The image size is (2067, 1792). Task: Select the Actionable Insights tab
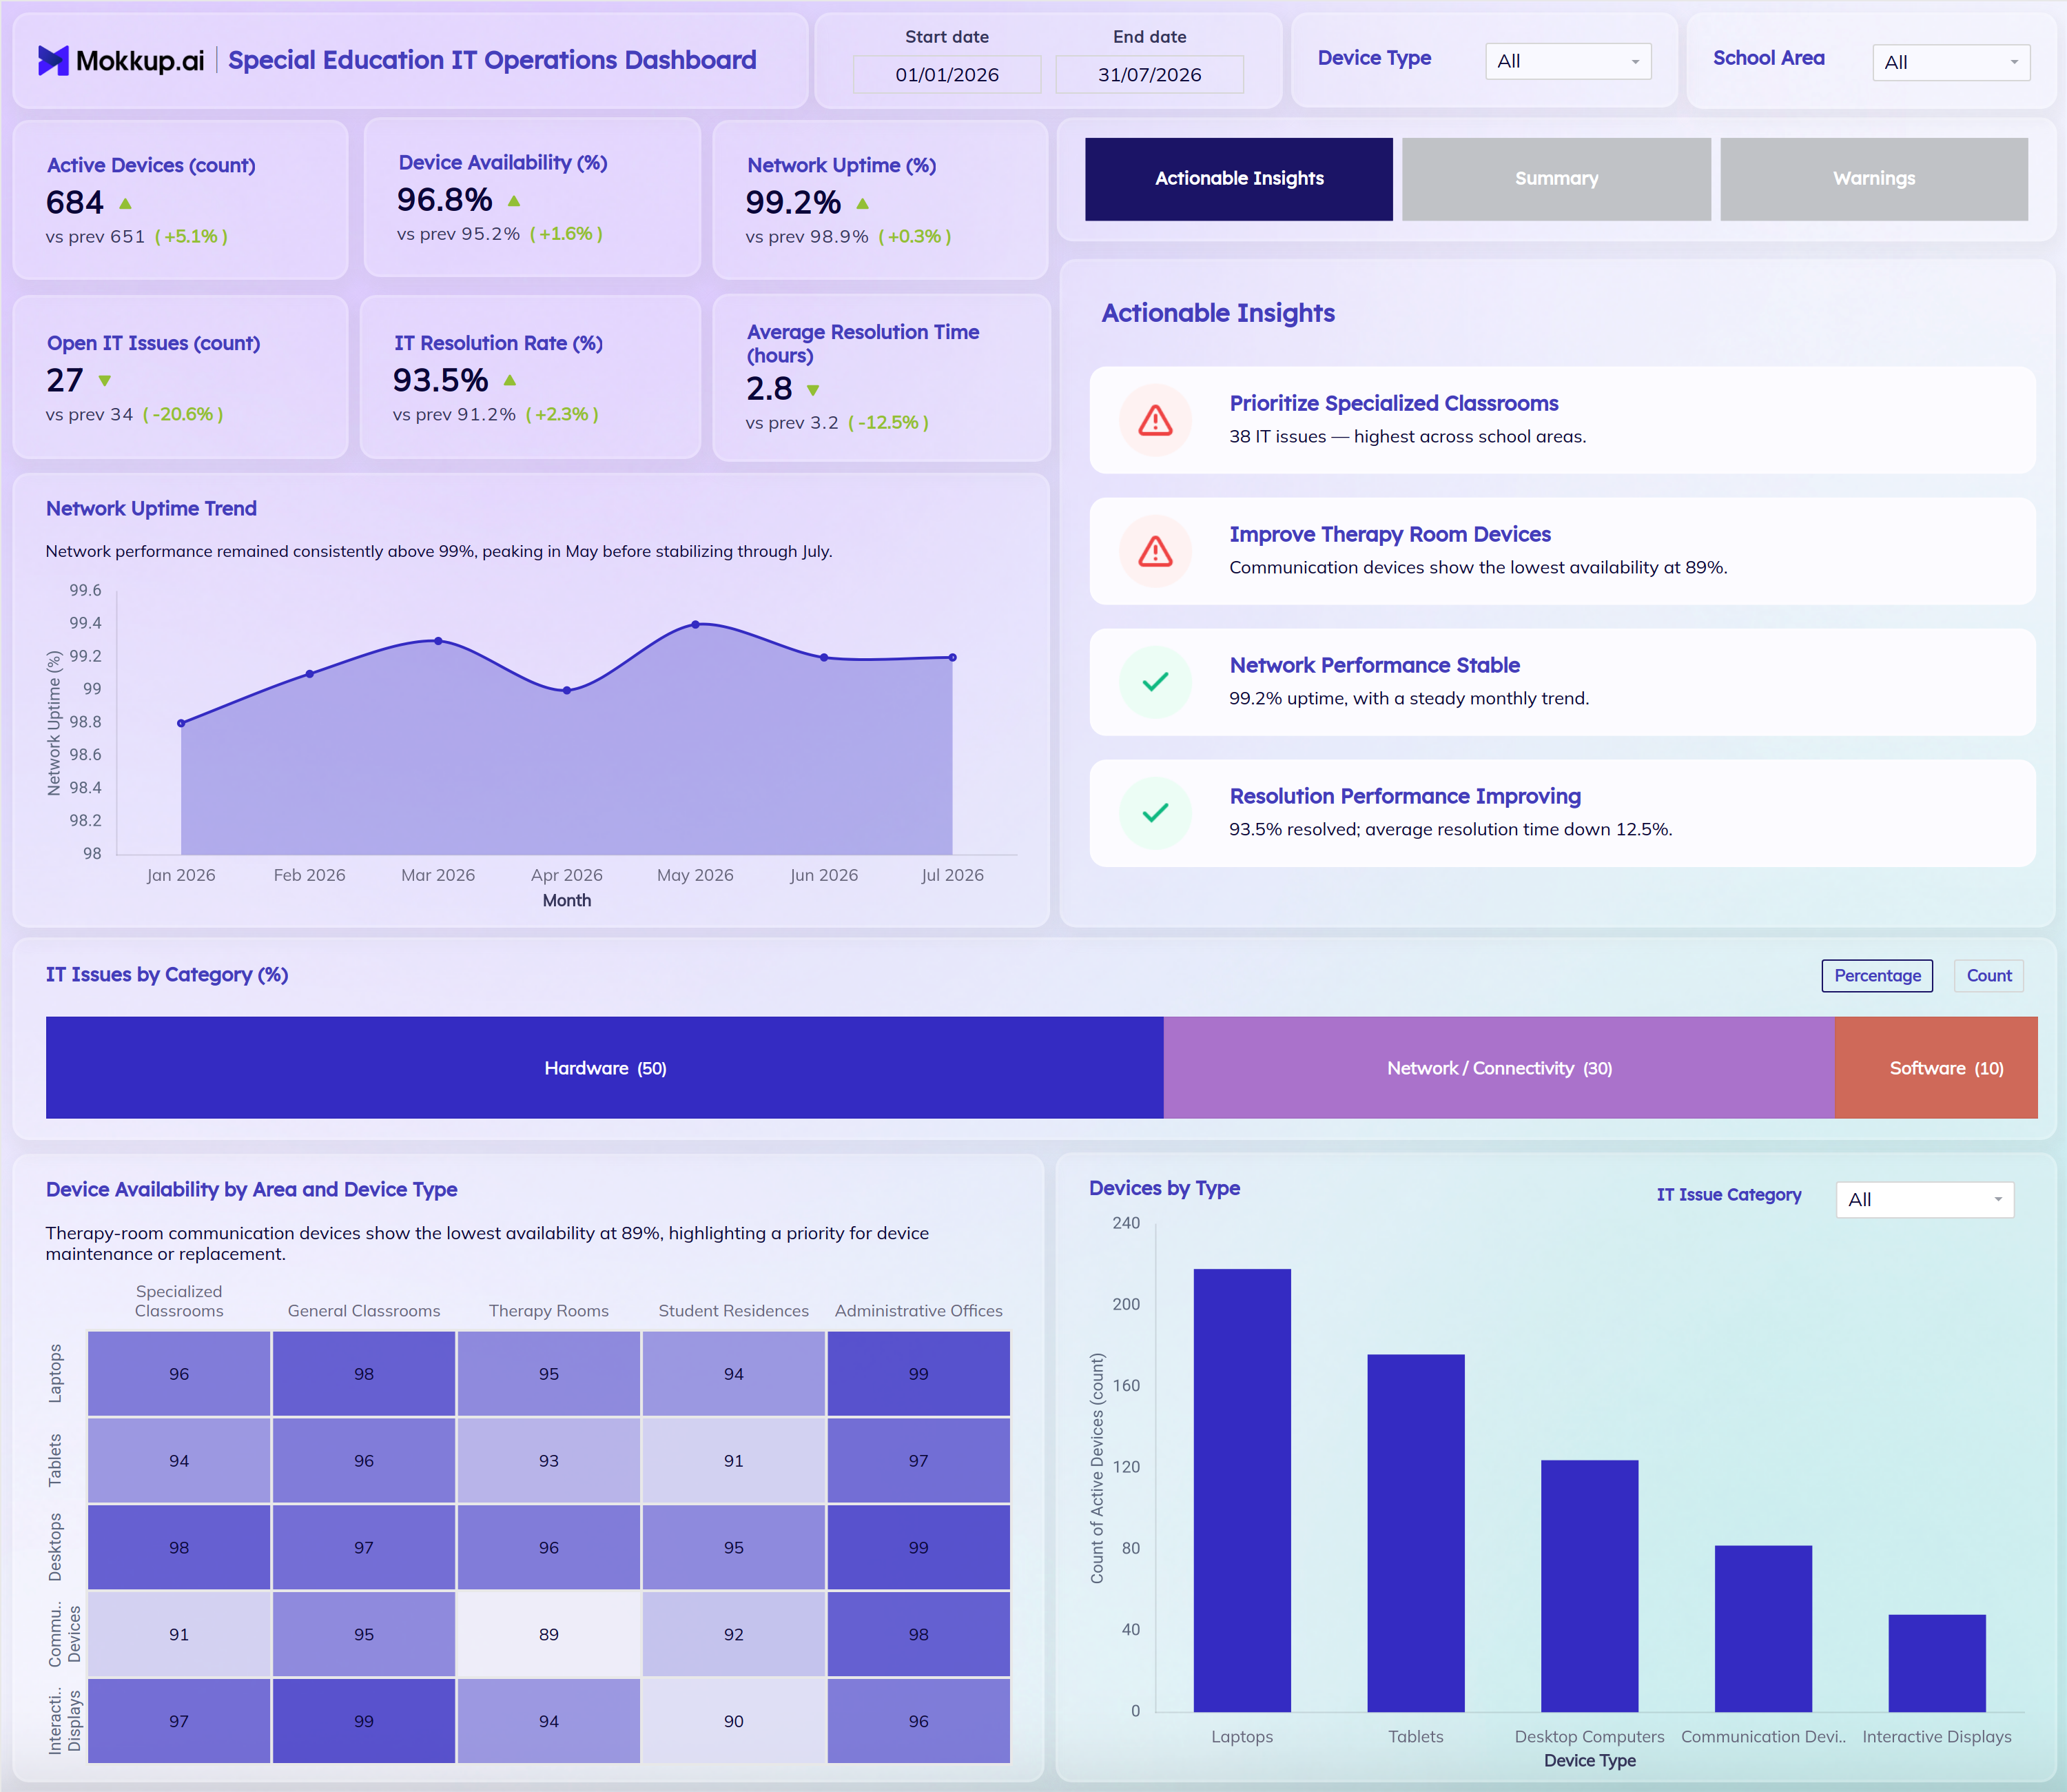[x=1238, y=179]
